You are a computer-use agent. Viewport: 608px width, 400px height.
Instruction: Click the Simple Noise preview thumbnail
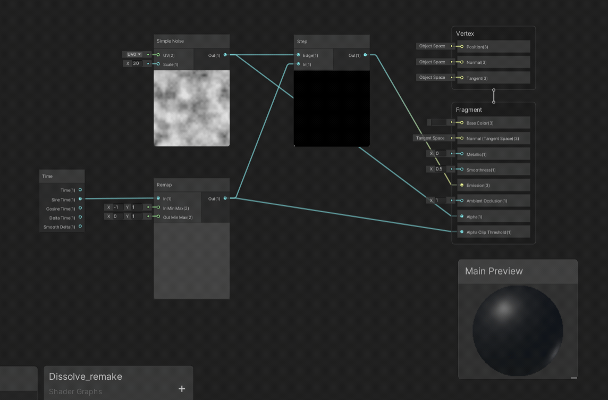click(191, 108)
